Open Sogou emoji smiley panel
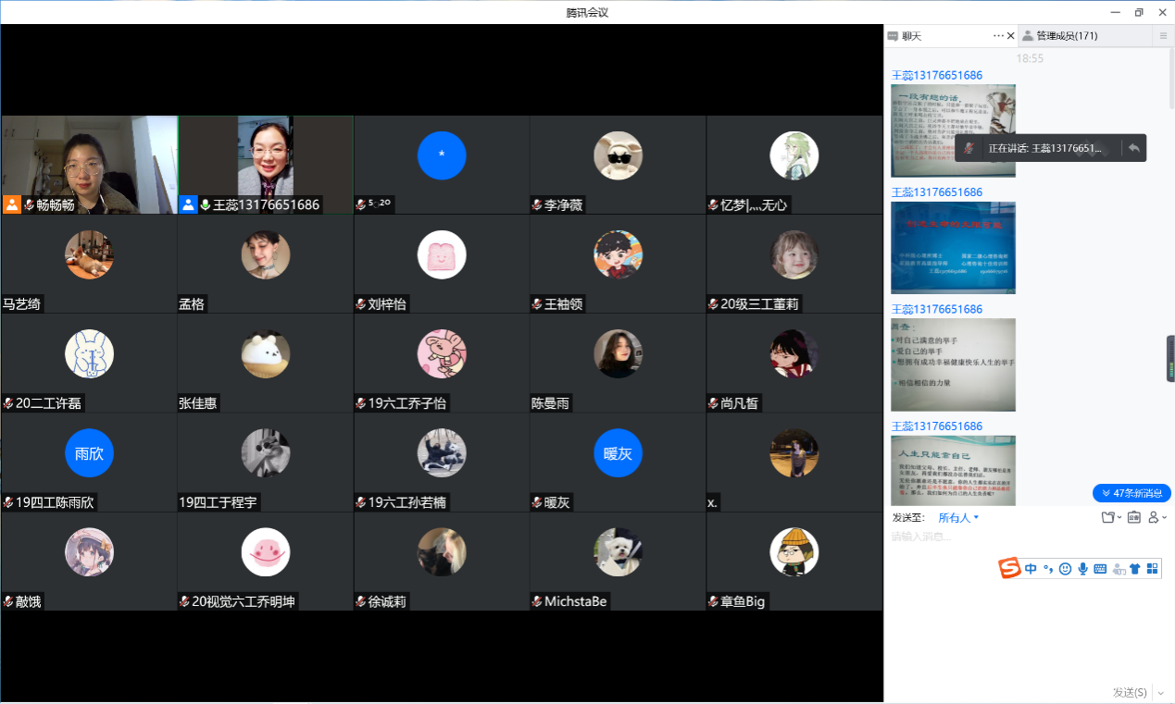Image resolution: width=1175 pixels, height=704 pixels. [1065, 569]
